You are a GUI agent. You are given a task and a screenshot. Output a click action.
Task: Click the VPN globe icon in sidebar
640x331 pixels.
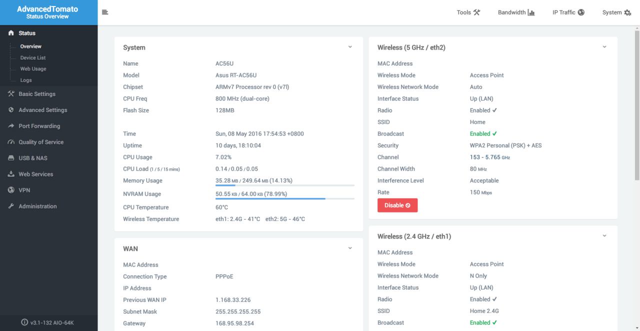point(11,190)
